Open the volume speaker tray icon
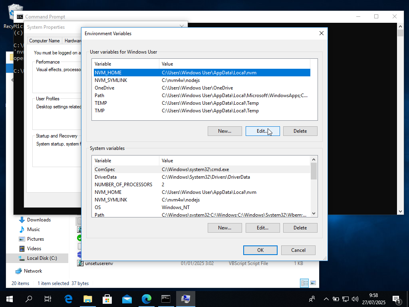Screen dimensions: 409x307 pyautogui.click(x=355, y=299)
